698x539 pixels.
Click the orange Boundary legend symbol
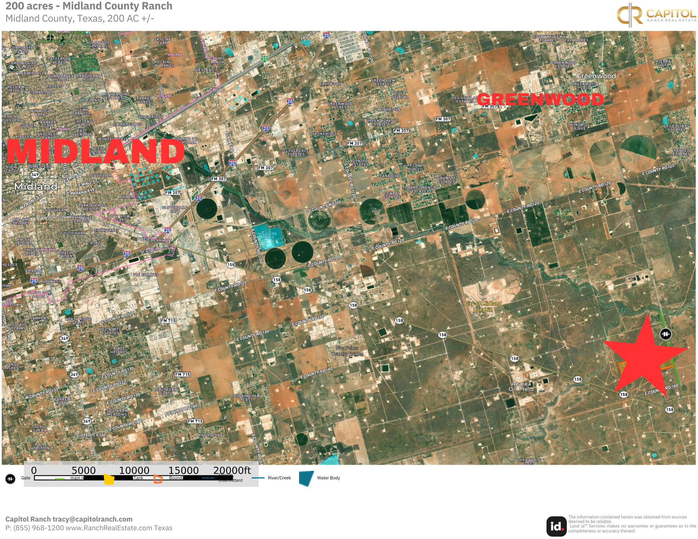(158, 479)
